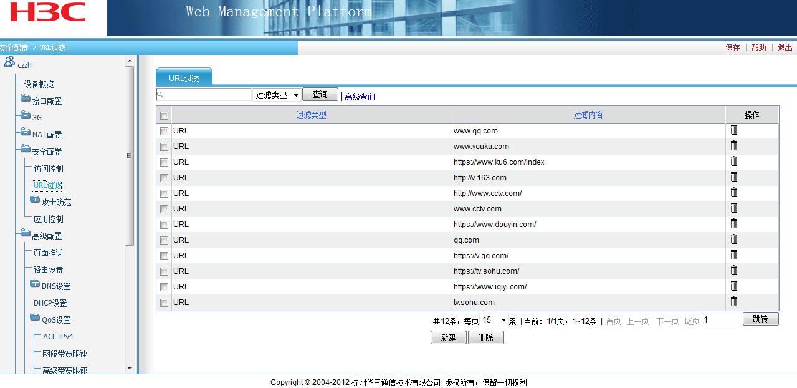Click folder icon of 高级配置
This screenshot has width=797, height=388.
click(26, 233)
